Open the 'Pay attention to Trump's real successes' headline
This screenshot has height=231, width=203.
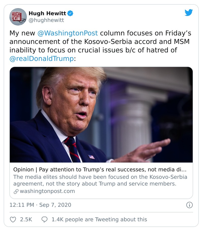[x=101, y=169]
